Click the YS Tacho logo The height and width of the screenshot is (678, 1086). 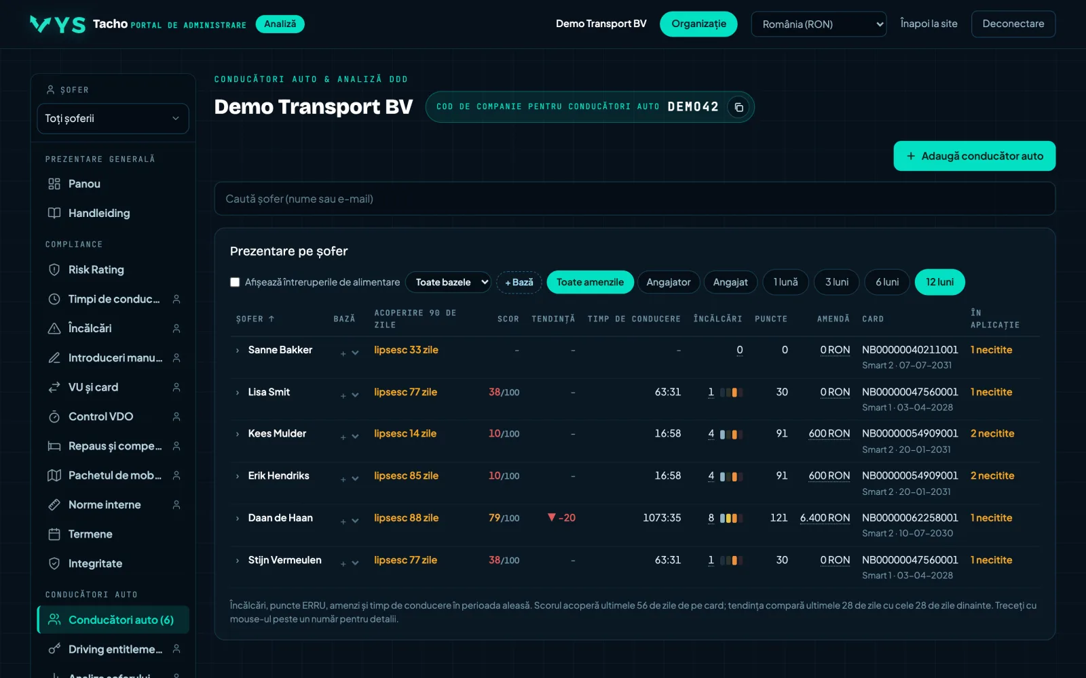58,24
